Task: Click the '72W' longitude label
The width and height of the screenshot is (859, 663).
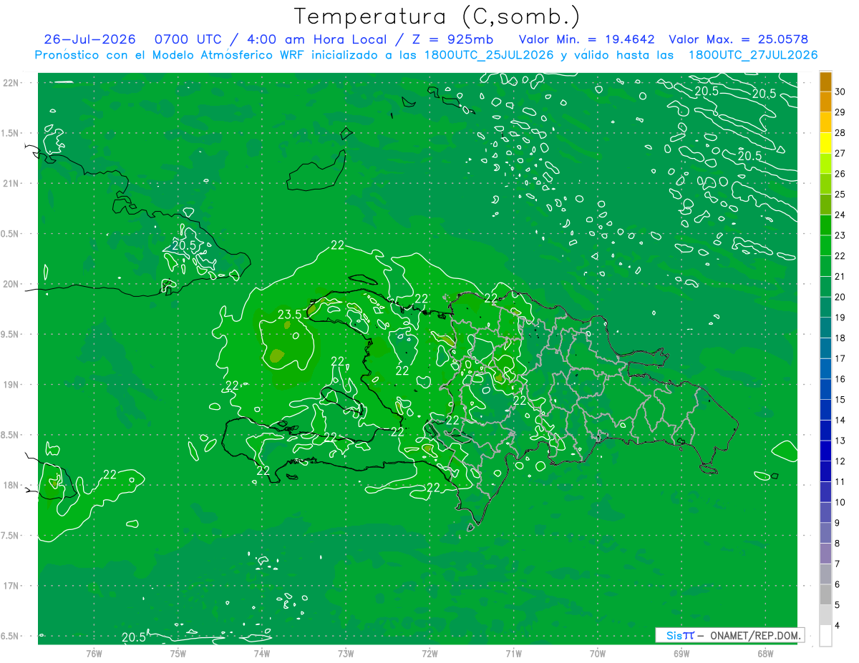Action: tap(429, 653)
